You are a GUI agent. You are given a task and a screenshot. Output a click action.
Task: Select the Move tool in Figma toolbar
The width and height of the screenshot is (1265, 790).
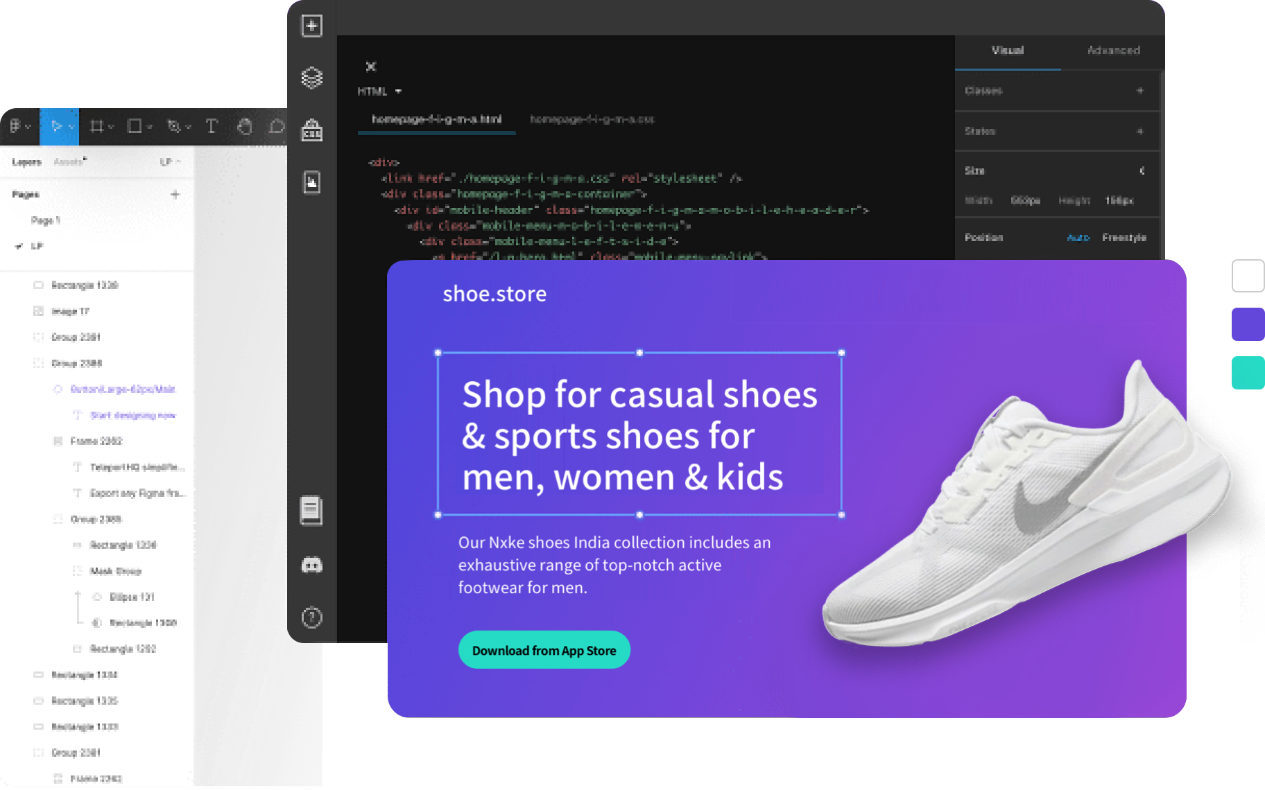pos(57,126)
